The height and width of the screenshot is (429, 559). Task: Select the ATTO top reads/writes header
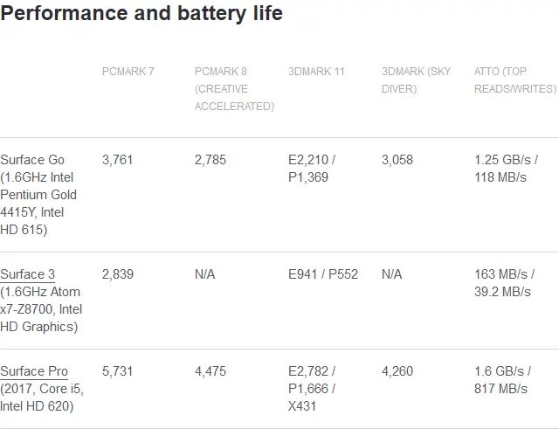tap(514, 80)
